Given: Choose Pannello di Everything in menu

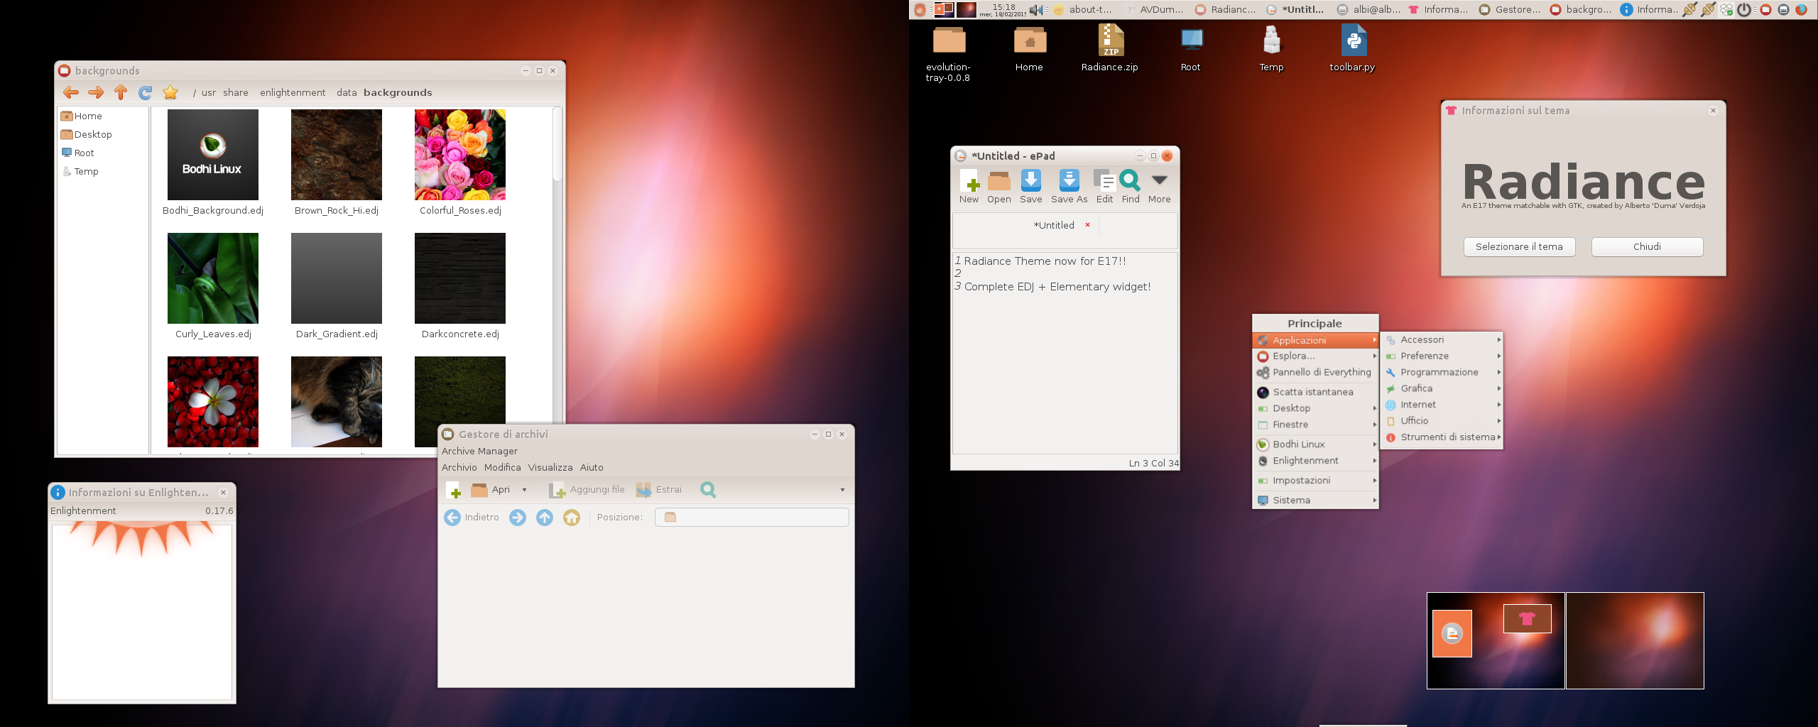Looking at the screenshot, I should coord(1315,372).
